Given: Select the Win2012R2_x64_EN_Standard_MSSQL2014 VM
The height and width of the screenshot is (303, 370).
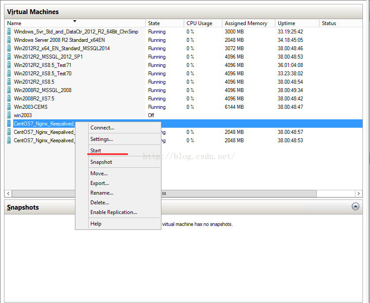Looking at the screenshot, I should point(62,48).
